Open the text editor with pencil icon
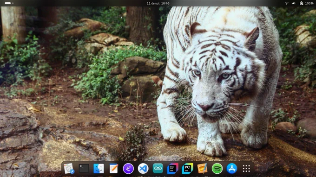Viewport: 316px width, 177px height. tap(113, 168)
